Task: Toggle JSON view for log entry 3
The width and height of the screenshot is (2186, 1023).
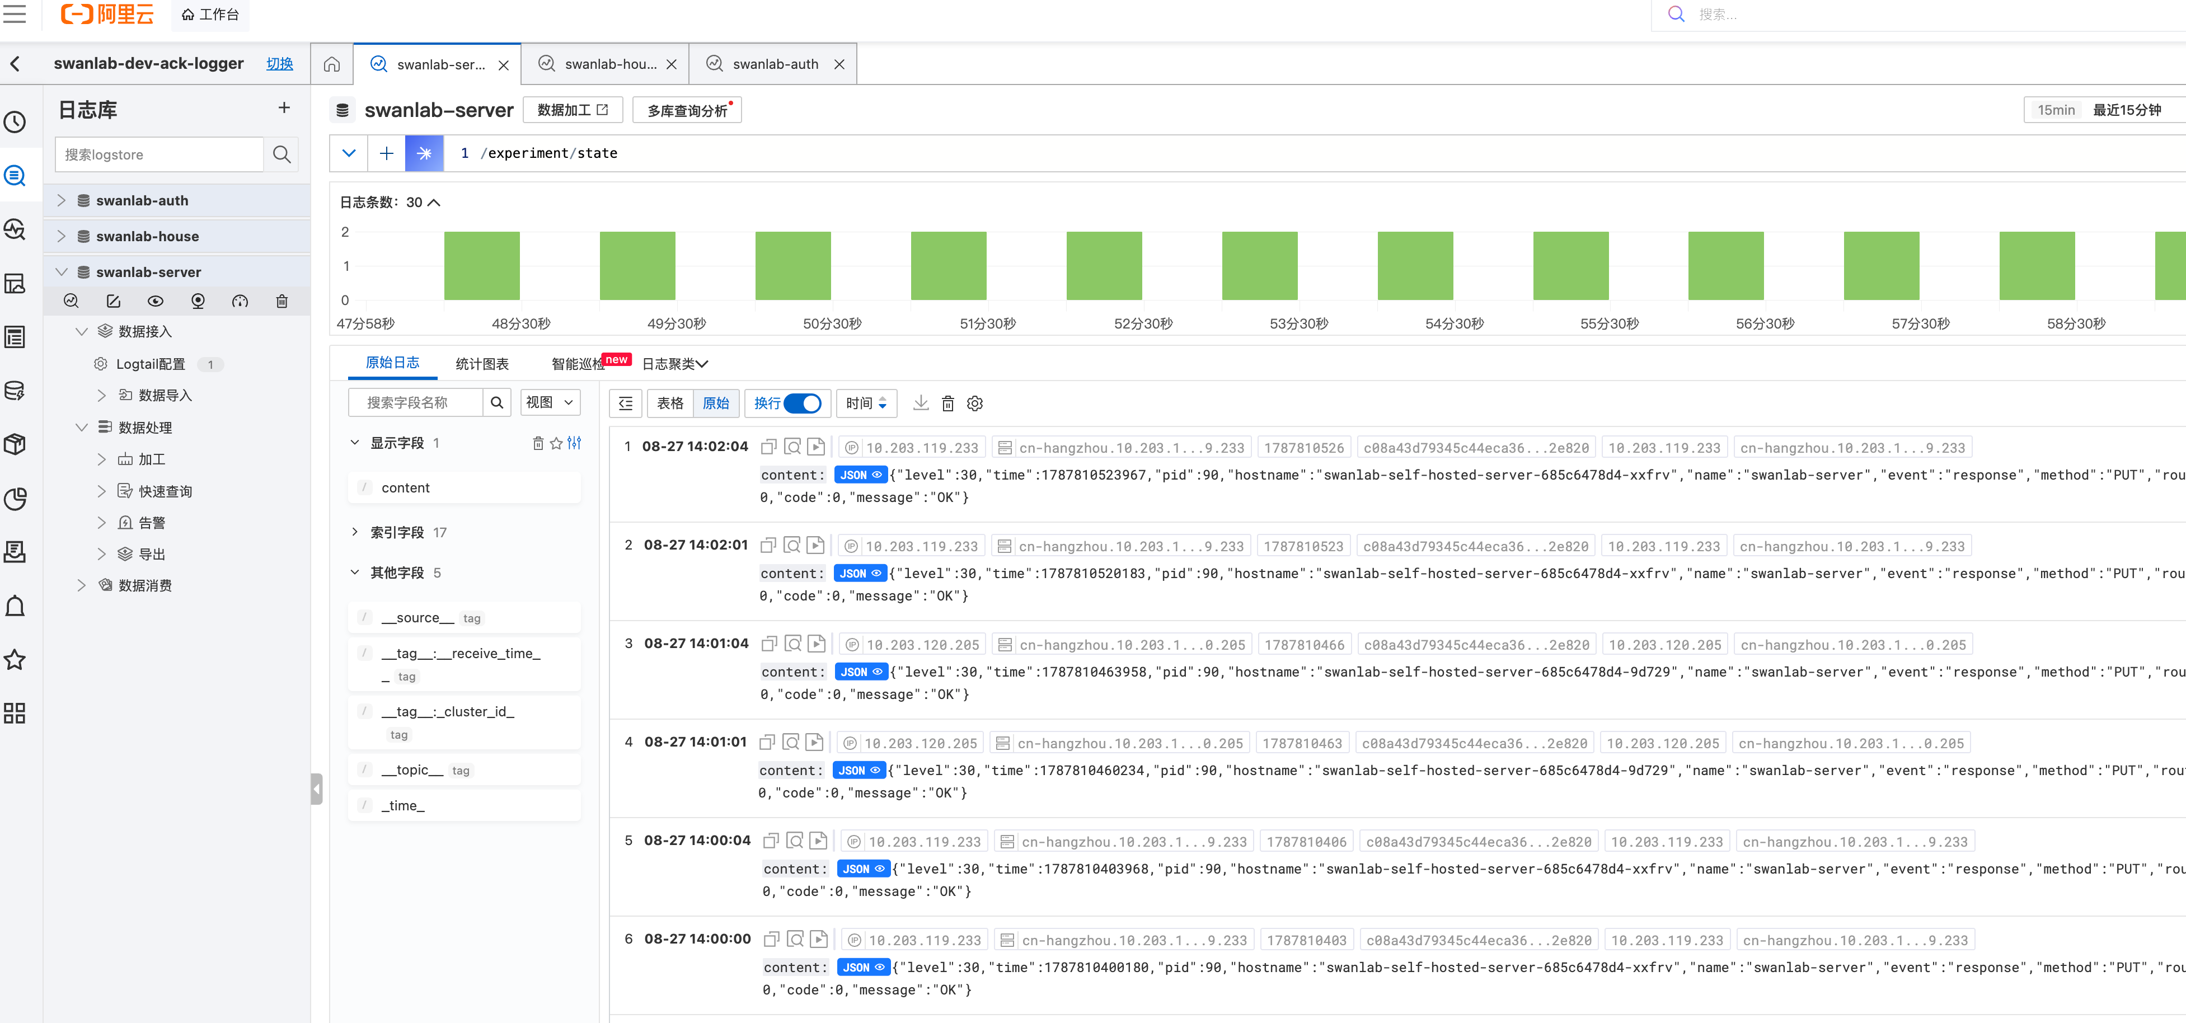Action: pyautogui.click(x=861, y=672)
